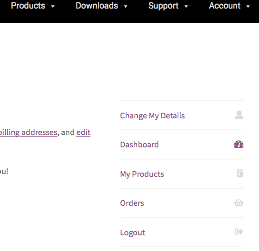259x251 pixels.
Task: Expand the Downloads dropdown arrow
Action: tap(126, 7)
